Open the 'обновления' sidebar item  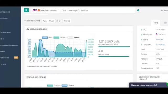click(x=4, y=58)
